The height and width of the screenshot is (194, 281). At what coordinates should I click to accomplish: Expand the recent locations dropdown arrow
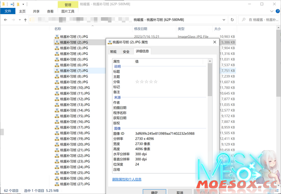pyautogui.click(x=20, y=20)
